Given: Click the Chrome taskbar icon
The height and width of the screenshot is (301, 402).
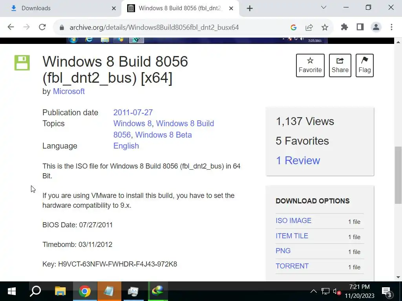Looking at the screenshot, I should click(85, 291).
